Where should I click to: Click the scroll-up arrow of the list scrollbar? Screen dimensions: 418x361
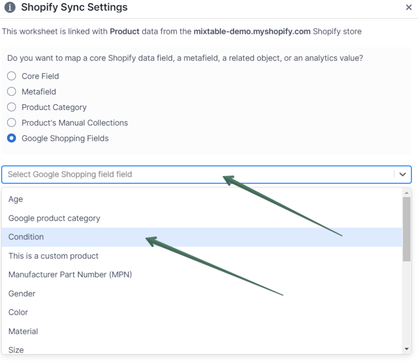[406, 193]
